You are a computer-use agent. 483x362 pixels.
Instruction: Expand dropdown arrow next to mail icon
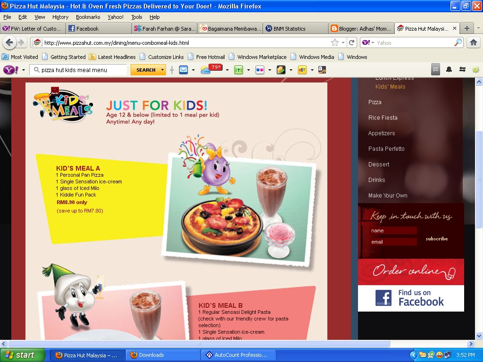pos(193,70)
